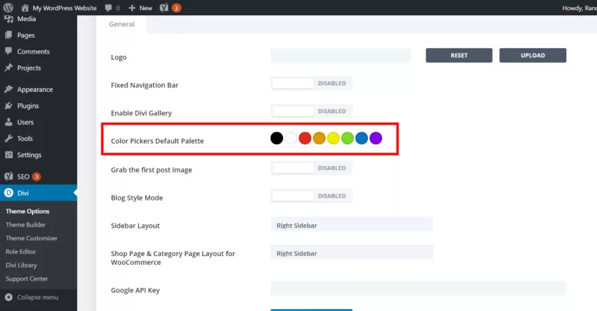The width and height of the screenshot is (597, 311).
Task: Click the plus icon for New
Action: coord(132,8)
